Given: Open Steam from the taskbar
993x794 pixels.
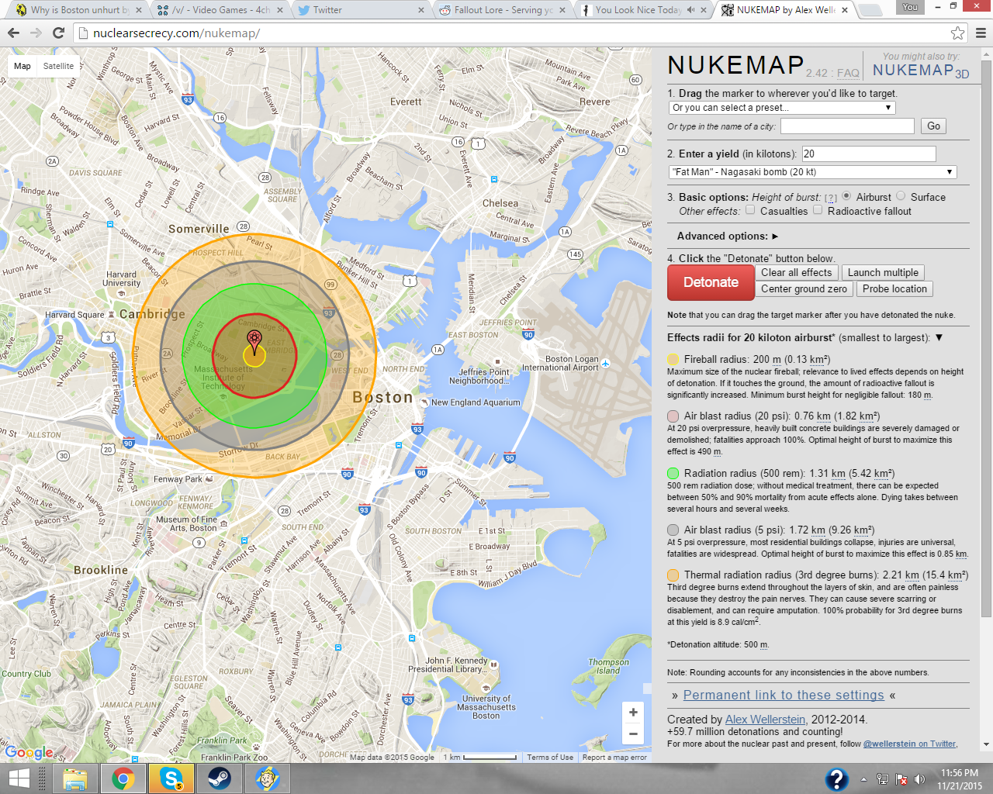Looking at the screenshot, I should pos(219,778).
